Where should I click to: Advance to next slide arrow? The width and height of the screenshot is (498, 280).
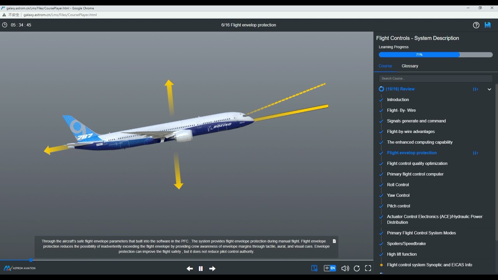pos(212,268)
